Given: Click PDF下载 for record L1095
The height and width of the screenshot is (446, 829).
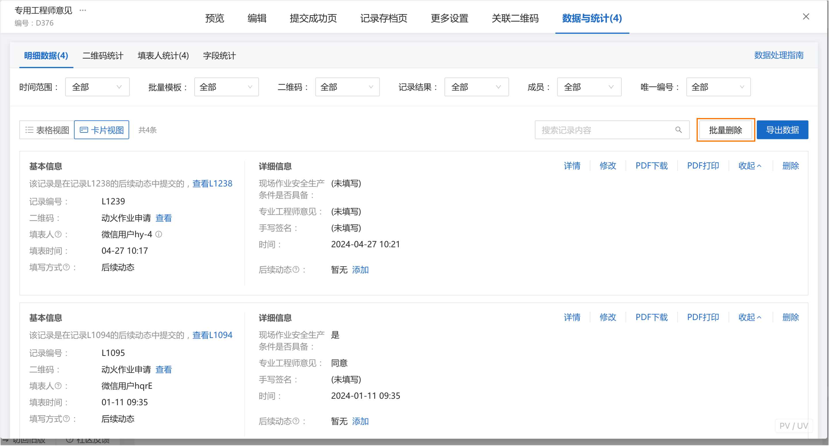Looking at the screenshot, I should point(651,317).
